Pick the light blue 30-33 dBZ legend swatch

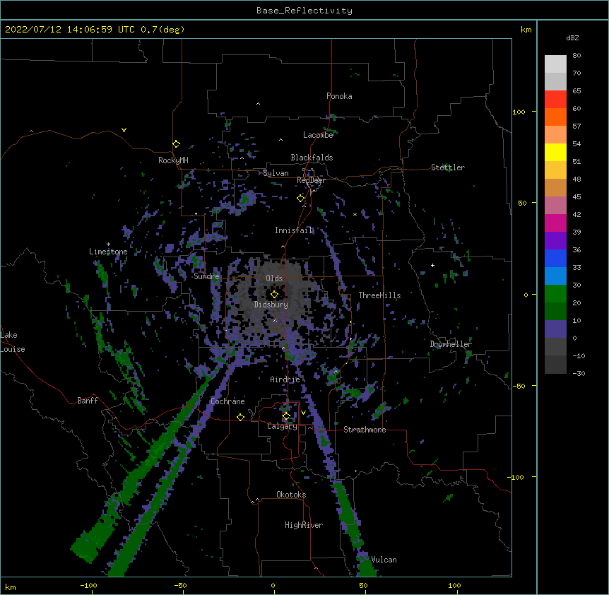coord(555,276)
